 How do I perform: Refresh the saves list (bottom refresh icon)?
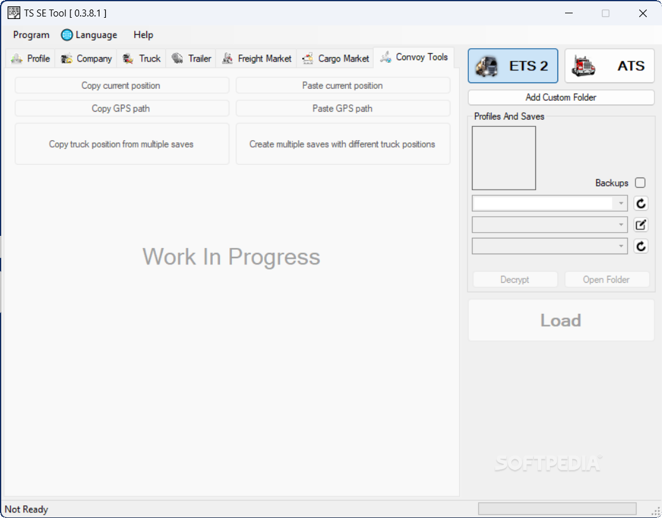pyautogui.click(x=641, y=246)
